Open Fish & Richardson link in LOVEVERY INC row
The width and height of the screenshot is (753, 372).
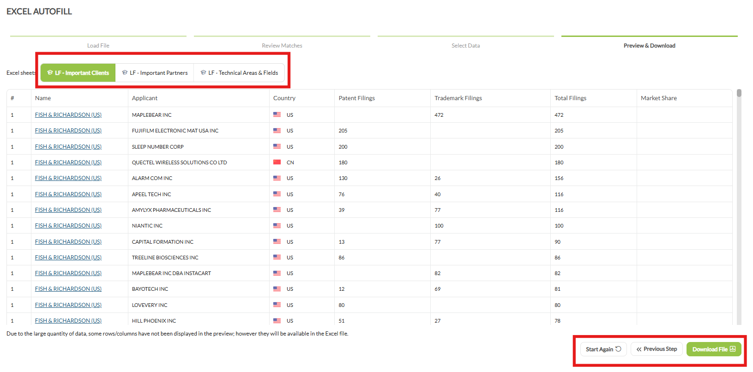pos(68,305)
